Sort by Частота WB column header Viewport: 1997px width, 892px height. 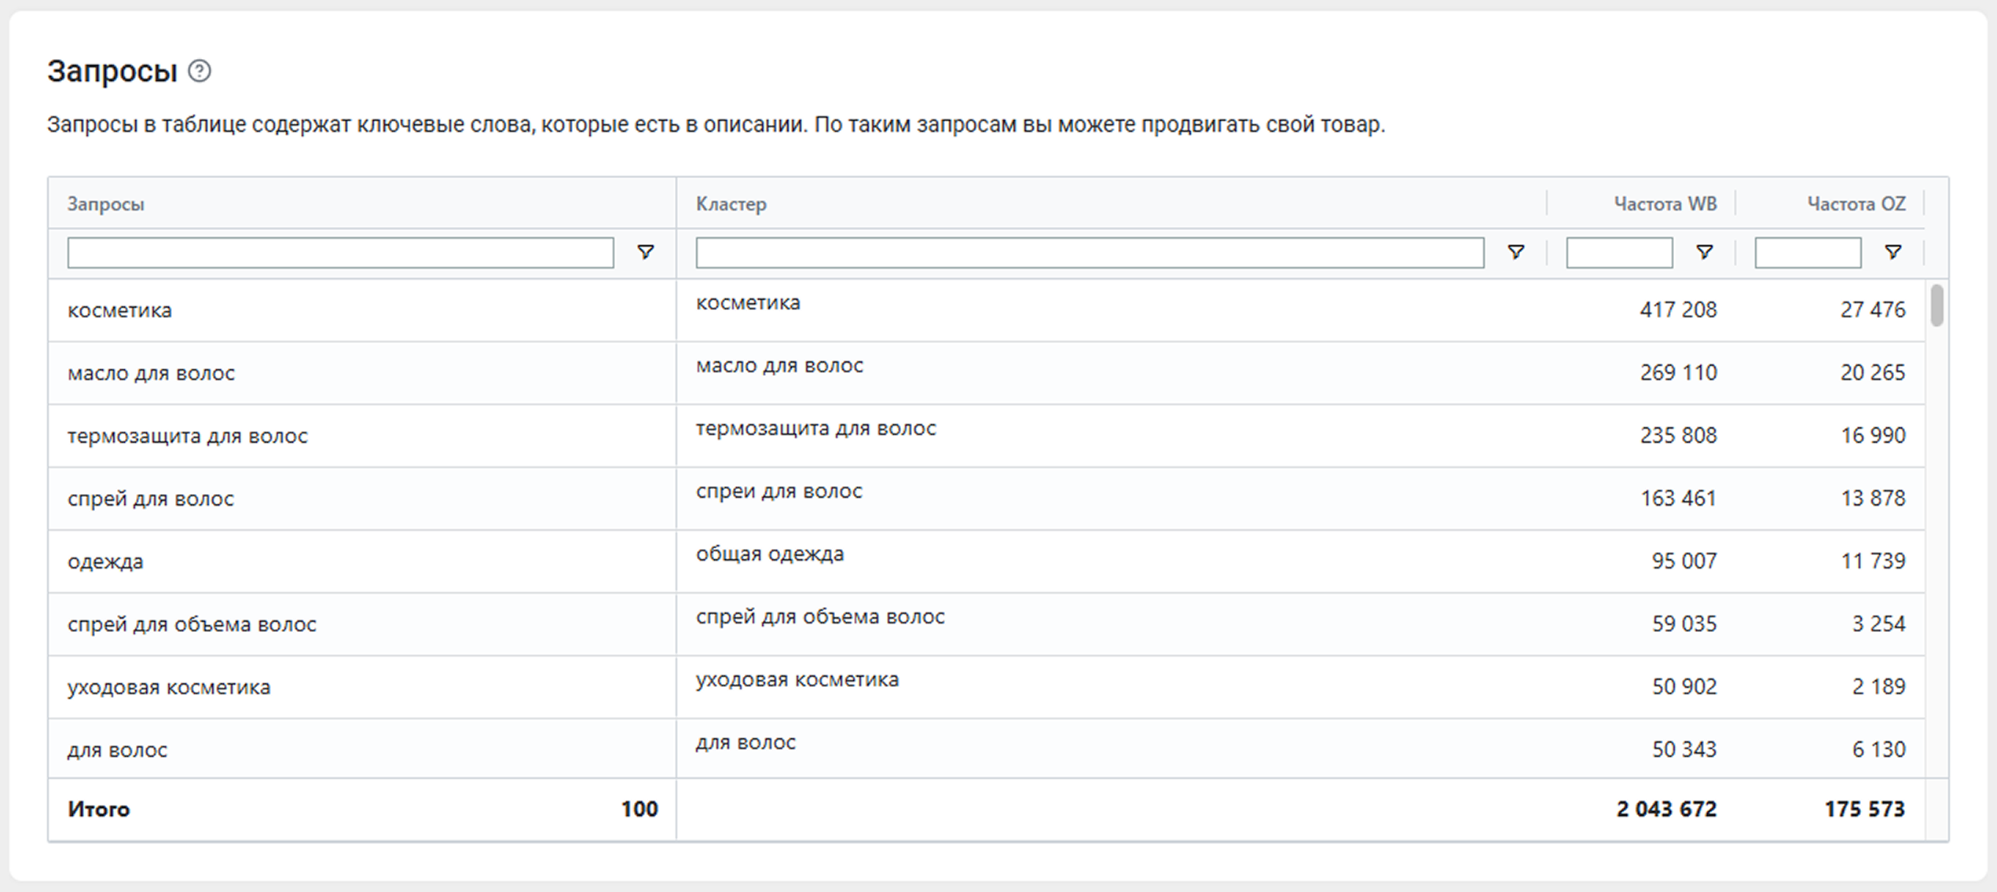(x=1665, y=204)
